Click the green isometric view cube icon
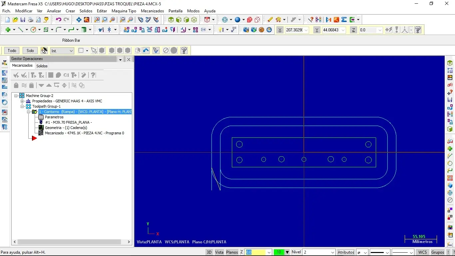This screenshot has height=256, width=455. tap(171, 20)
